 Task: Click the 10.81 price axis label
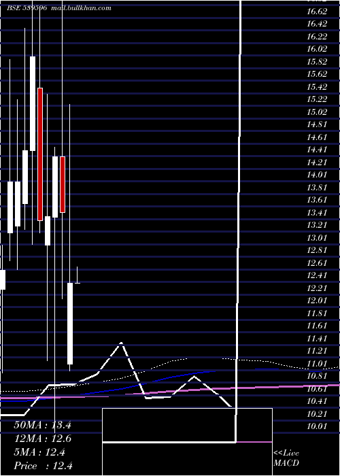click(x=318, y=376)
